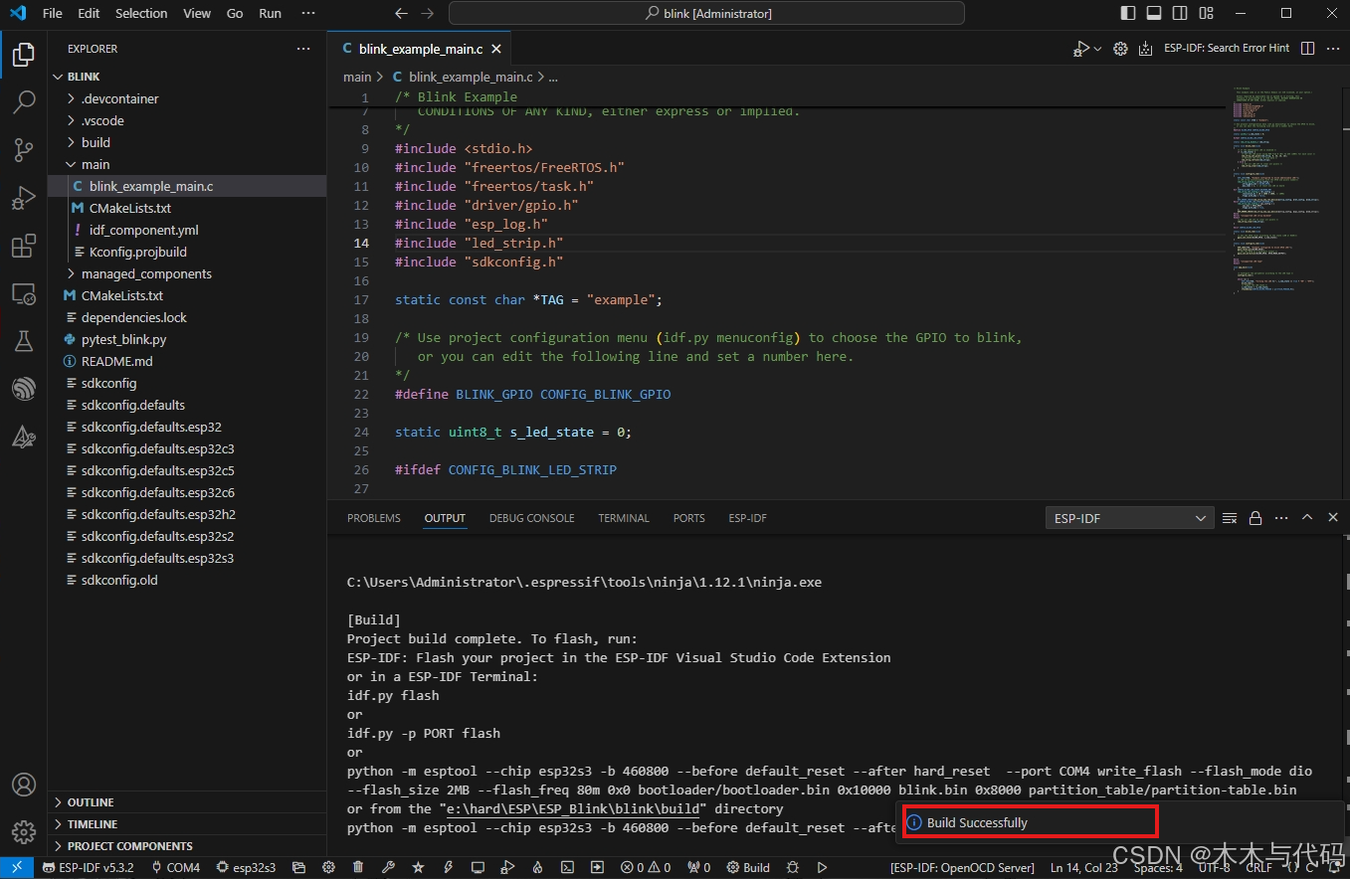The image size is (1350, 879).
Task: Select flash method star icon
Action: coord(417,867)
